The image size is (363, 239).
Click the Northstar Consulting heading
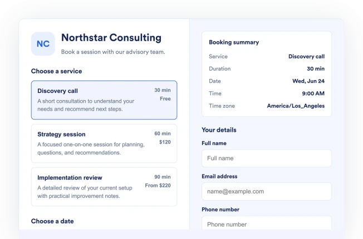[111, 38]
